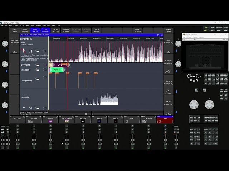Toggle the lock on Set (CS48) track
Image resolution: width=229 pixels, height=171 pixels.
(x=37, y=65)
